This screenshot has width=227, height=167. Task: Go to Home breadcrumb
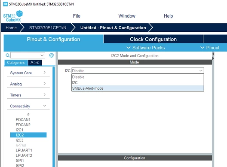(x=11, y=27)
